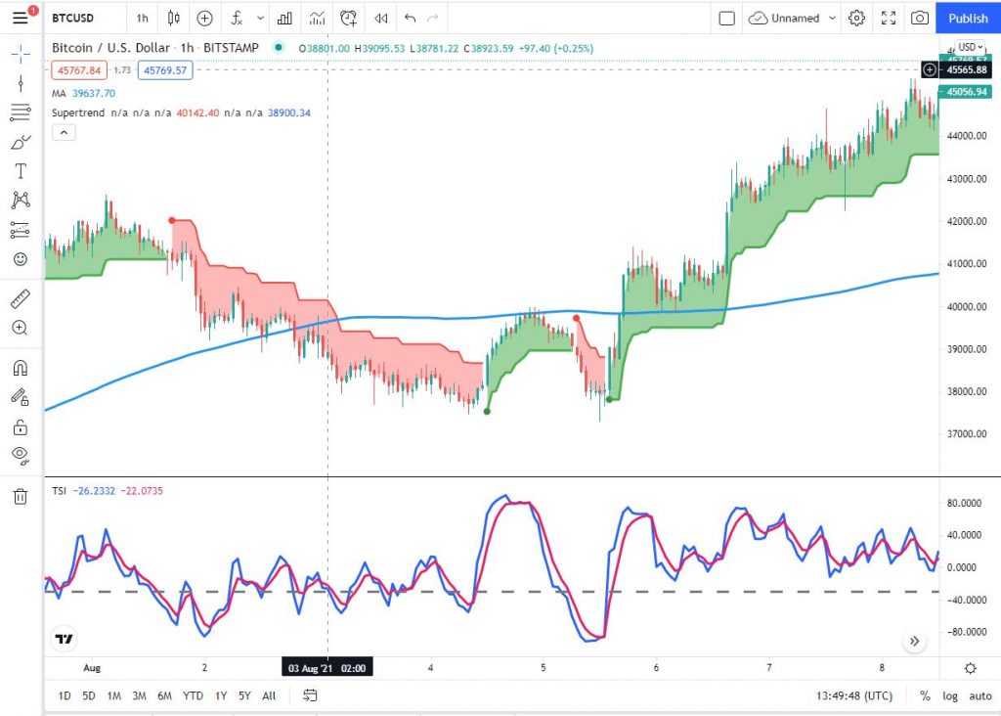Image resolution: width=1001 pixels, height=716 pixels.
Task: Switch to the YTD date range
Action: point(193,695)
